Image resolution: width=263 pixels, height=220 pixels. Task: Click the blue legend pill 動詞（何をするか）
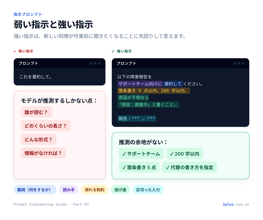35,190
